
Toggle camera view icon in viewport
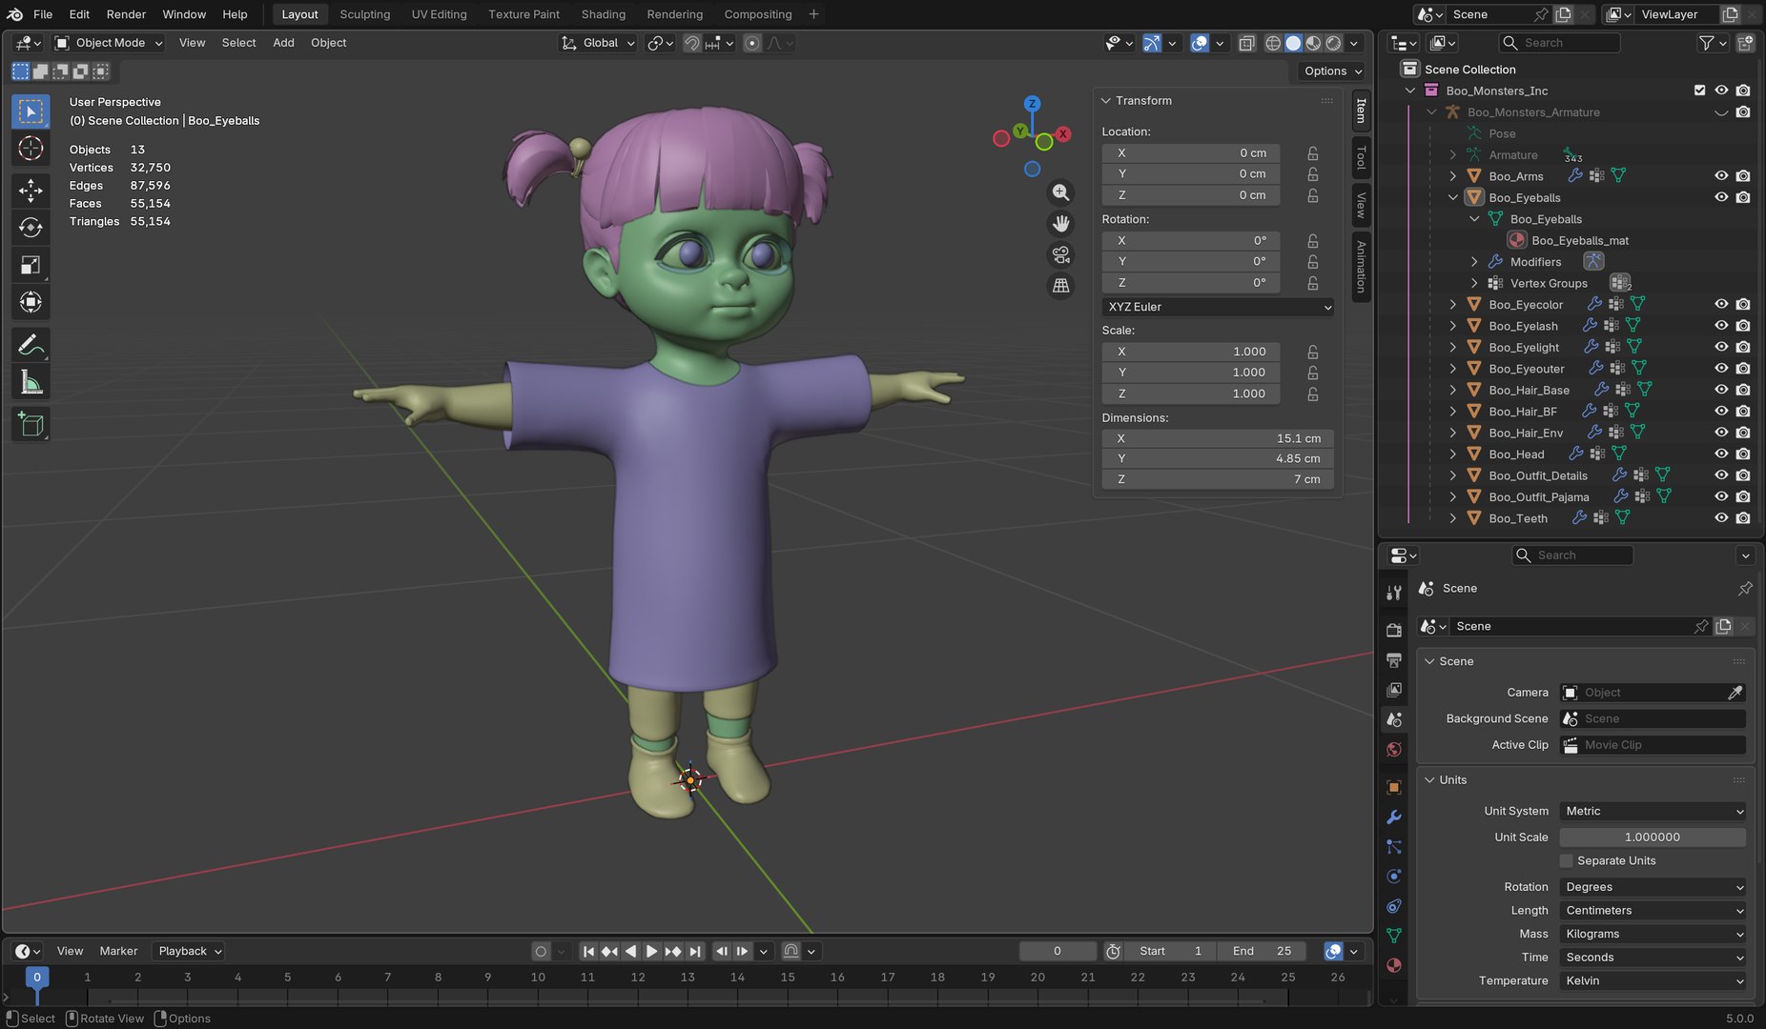click(x=1060, y=254)
